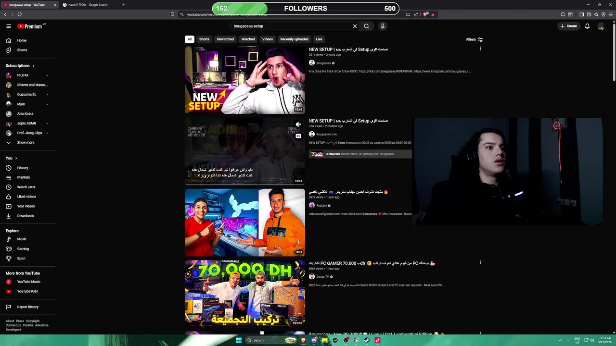Open the Danas TV channel link
616x346 pixels.
(322, 277)
